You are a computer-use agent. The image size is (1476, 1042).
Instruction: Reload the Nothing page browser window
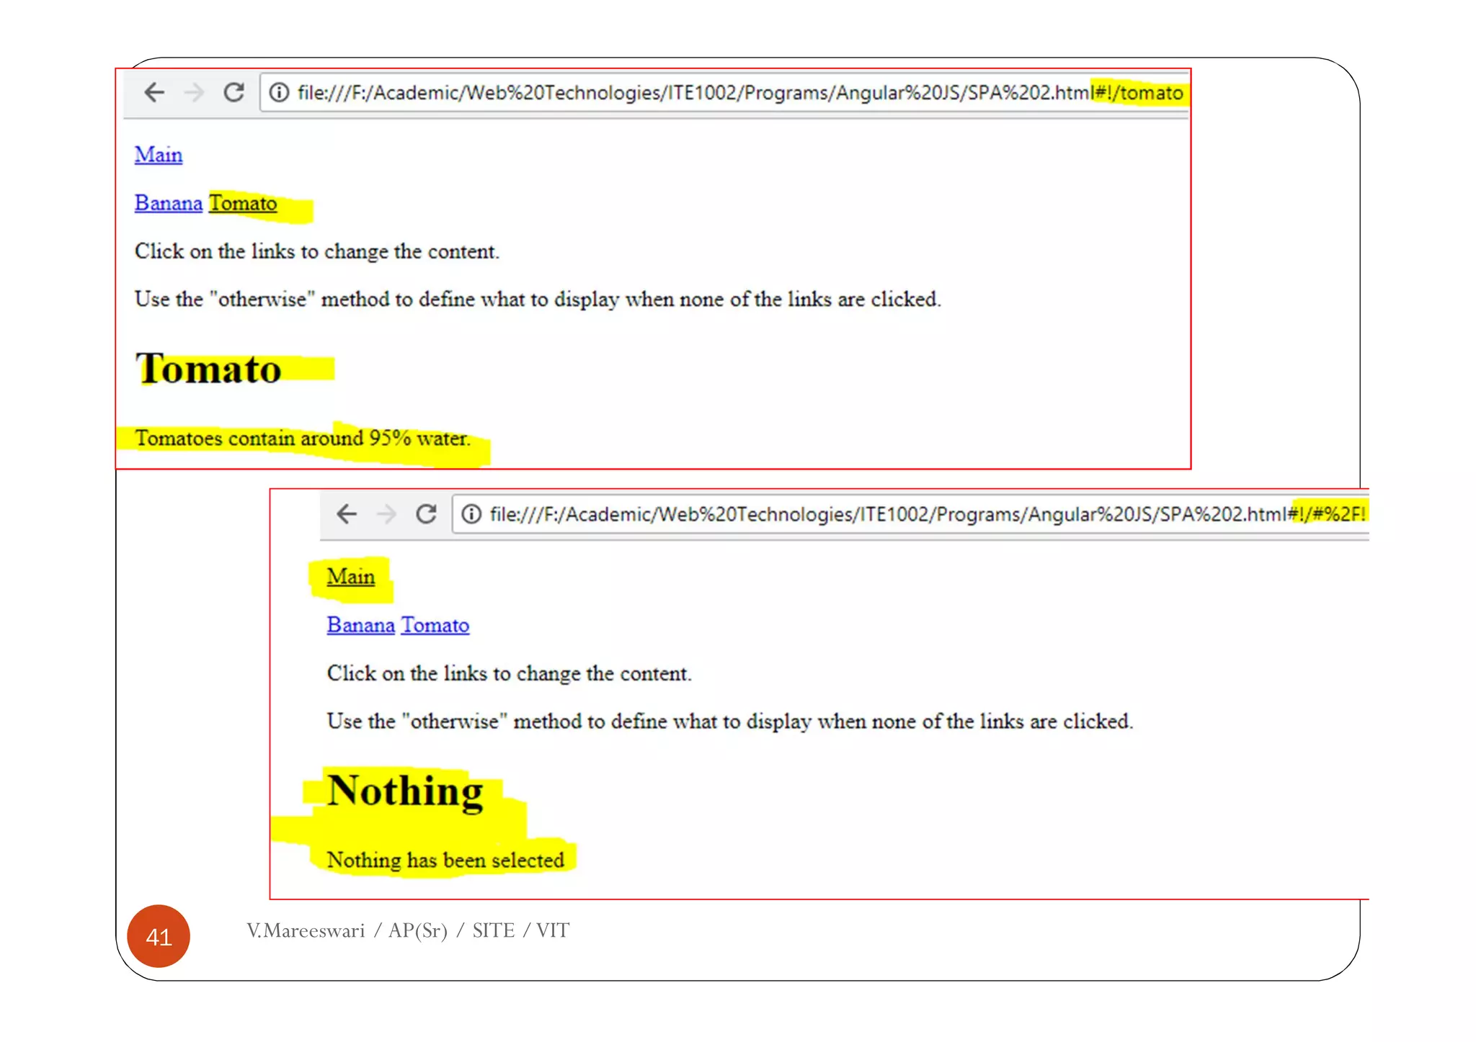point(426,513)
